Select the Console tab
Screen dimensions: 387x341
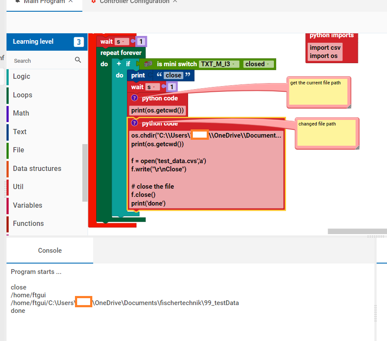tap(50, 250)
